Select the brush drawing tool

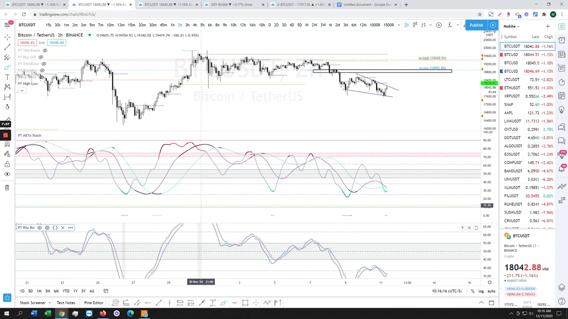pyautogui.click(x=7, y=67)
